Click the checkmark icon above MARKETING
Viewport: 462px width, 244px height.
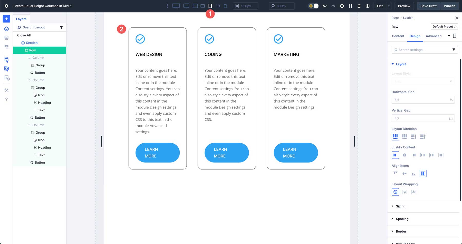click(x=278, y=39)
